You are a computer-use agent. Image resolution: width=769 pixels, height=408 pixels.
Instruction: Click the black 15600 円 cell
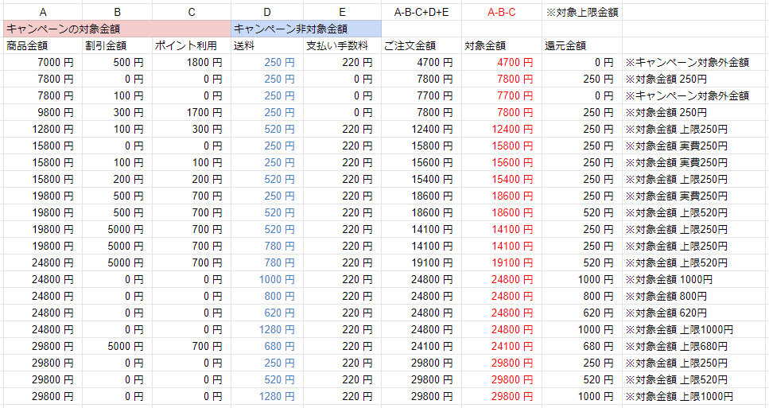tap(421, 162)
